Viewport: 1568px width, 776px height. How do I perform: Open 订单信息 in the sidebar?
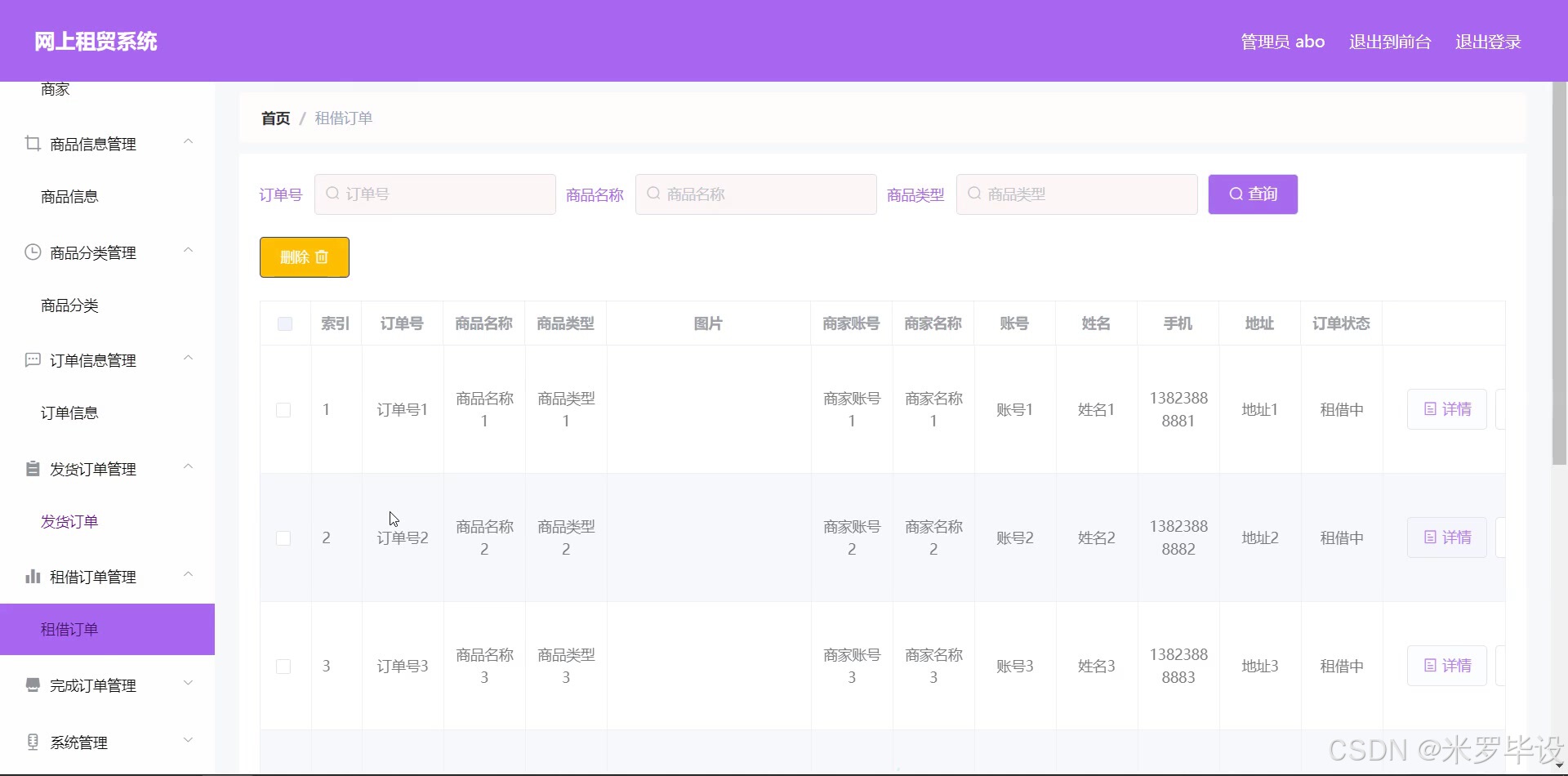click(69, 413)
